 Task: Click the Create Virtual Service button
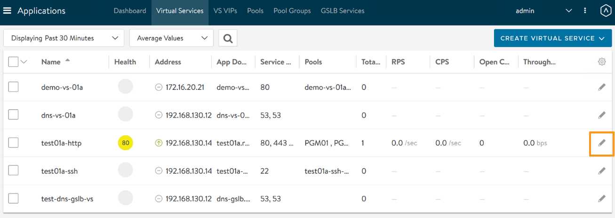pos(552,39)
